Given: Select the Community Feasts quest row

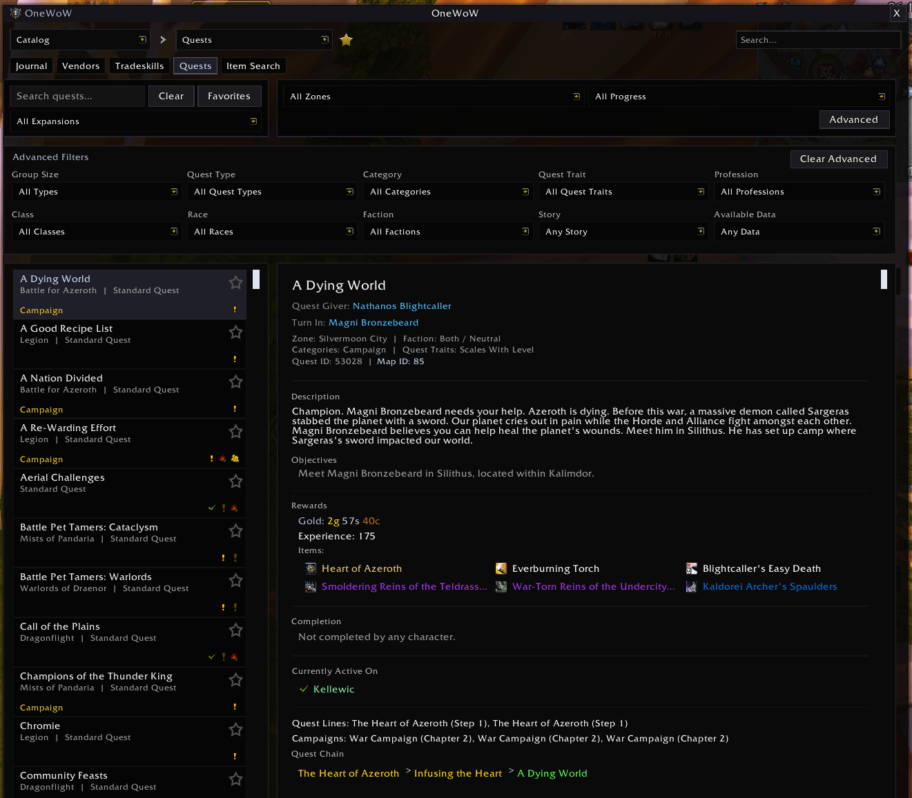Looking at the screenshot, I should coord(130,782).
